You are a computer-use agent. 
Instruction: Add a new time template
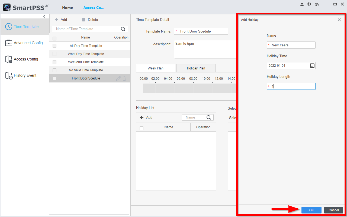pyautogui.click(x=61, y=20)
